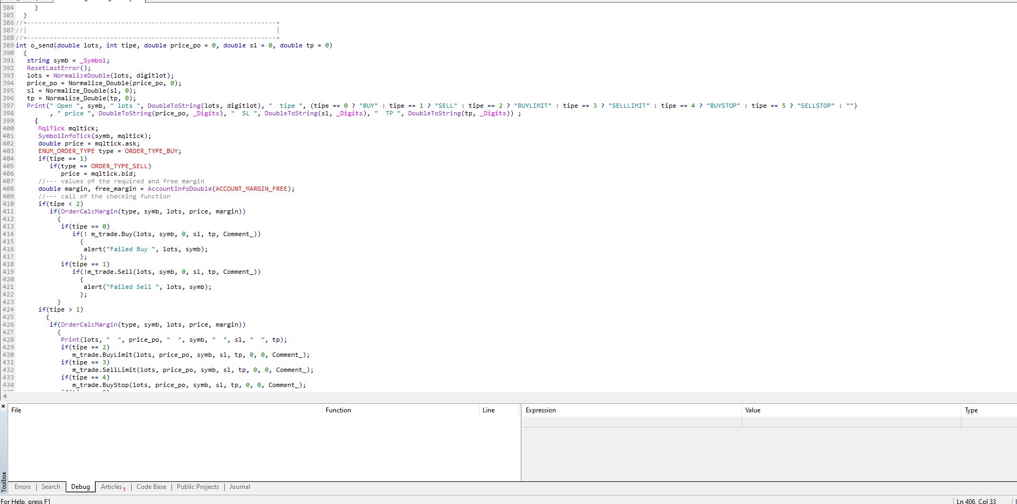Switch to the Code Base tab
Image resolution: width=1017 pixels, height=504 pixels.
tap(151, 487)
